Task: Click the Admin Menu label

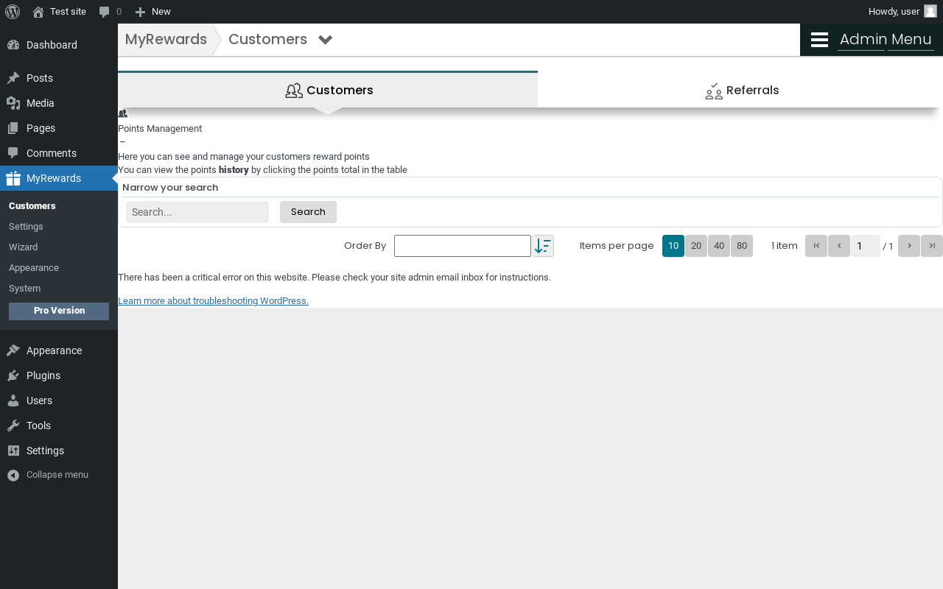Action: [x=886, y=40]
